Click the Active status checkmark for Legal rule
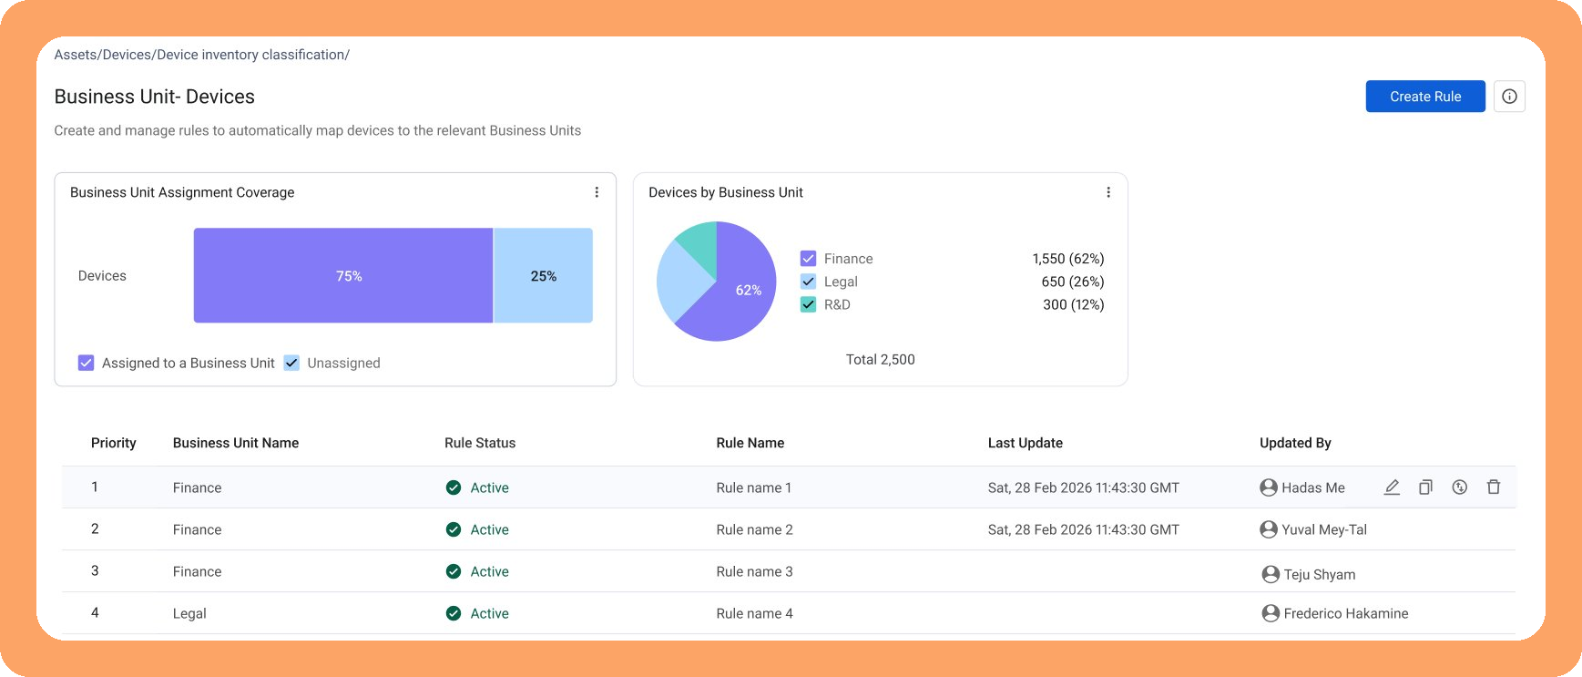Viewport: 1582px width, 677px height. pos(454,613)
